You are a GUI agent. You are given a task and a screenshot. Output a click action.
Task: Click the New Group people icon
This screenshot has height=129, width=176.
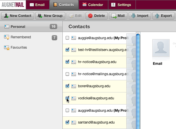point(40,16)
